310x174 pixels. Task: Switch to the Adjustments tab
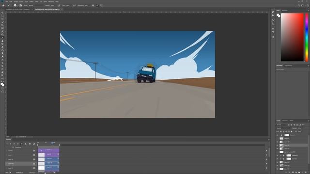289,66
